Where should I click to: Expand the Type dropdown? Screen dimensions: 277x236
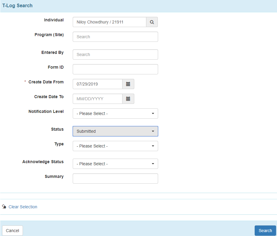pos(115,146)
